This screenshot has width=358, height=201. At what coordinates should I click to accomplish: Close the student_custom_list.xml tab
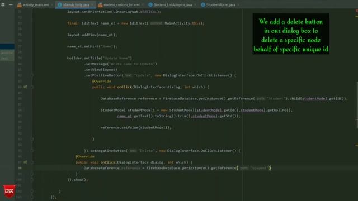pos(143,5)
